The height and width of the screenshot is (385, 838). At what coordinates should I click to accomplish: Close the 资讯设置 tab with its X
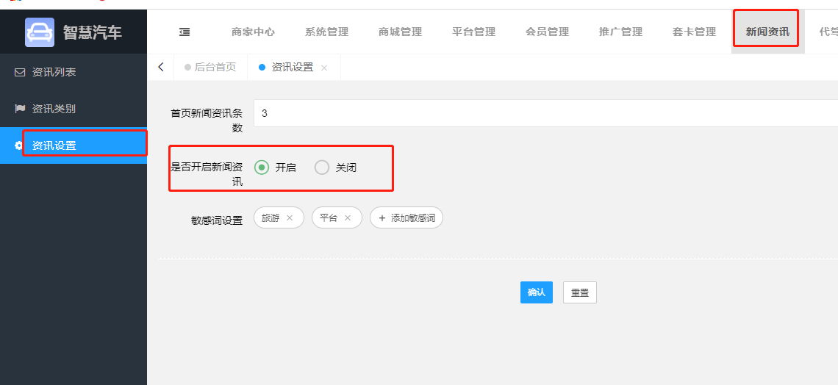[x=324, y=68]
